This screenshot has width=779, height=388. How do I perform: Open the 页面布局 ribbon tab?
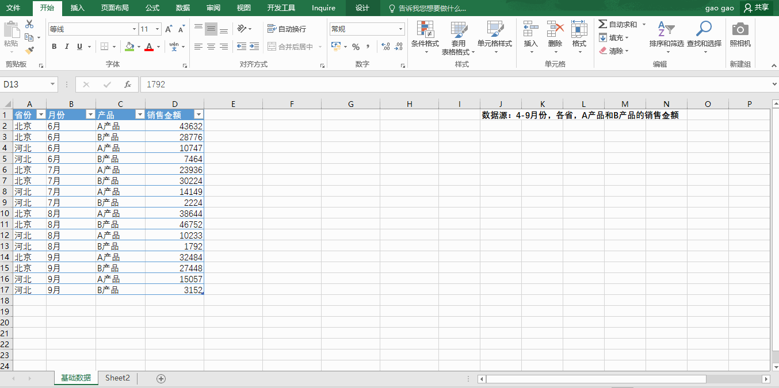(x=114, y=8)
